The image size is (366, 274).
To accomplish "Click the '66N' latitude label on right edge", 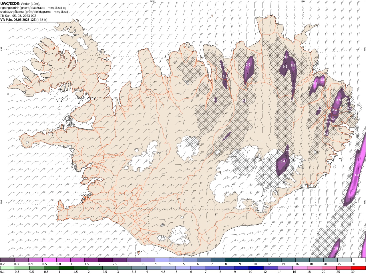I will [x=365, y=49].
